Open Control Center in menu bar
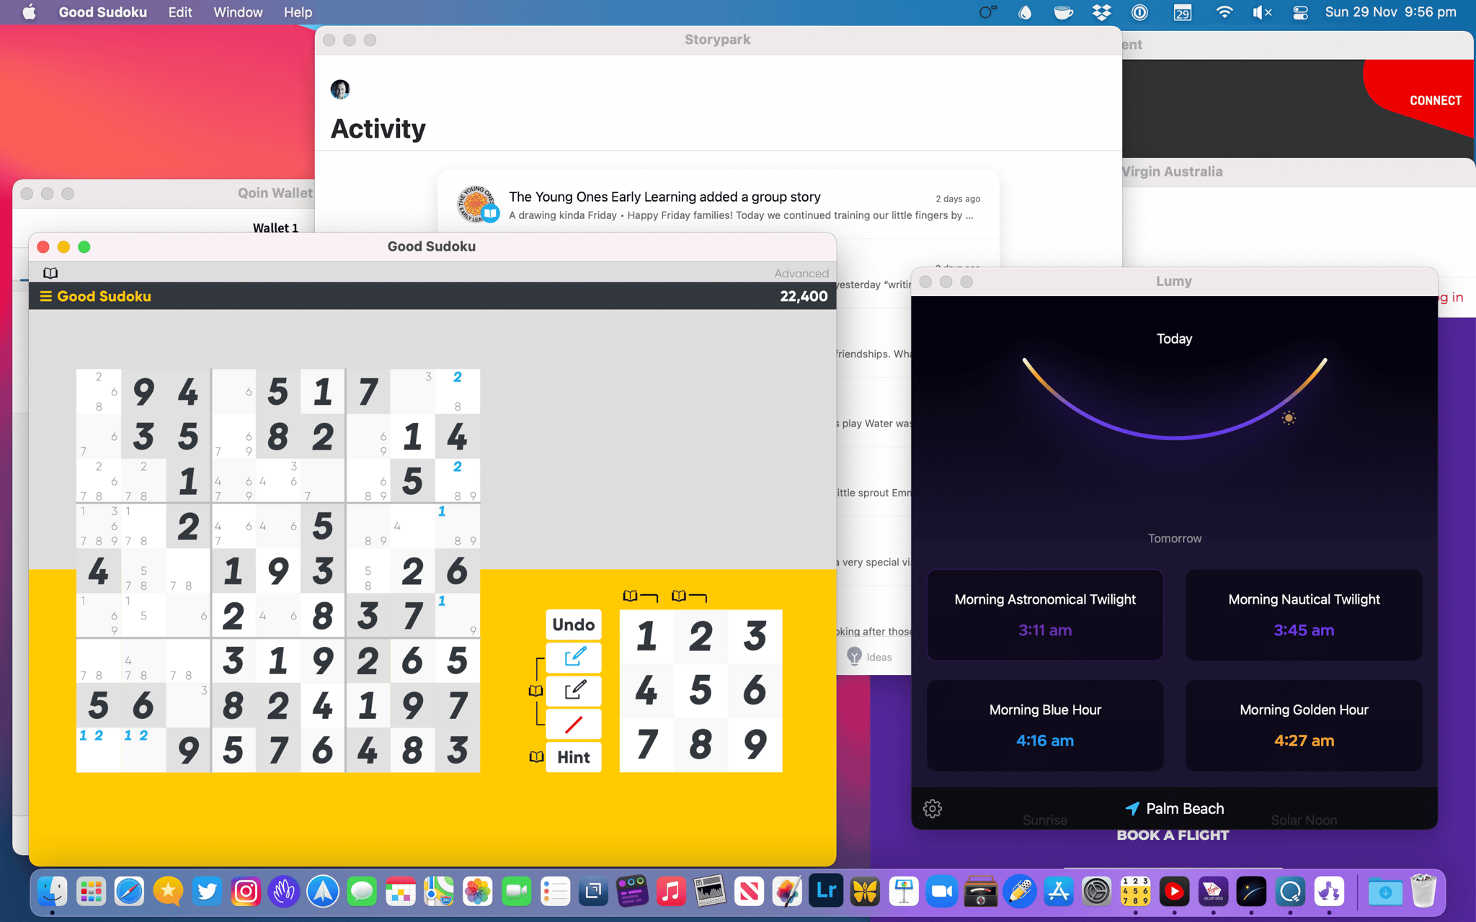1476x922 pixels. coord(1300,12)
